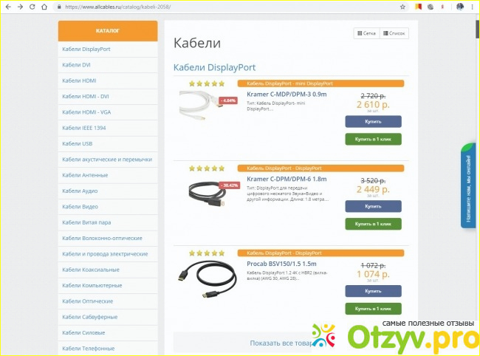The width and height of the screenshot is (480, 356).
Task: Click Купить в 1 клик for Procab cable
Action: [373, 309]
